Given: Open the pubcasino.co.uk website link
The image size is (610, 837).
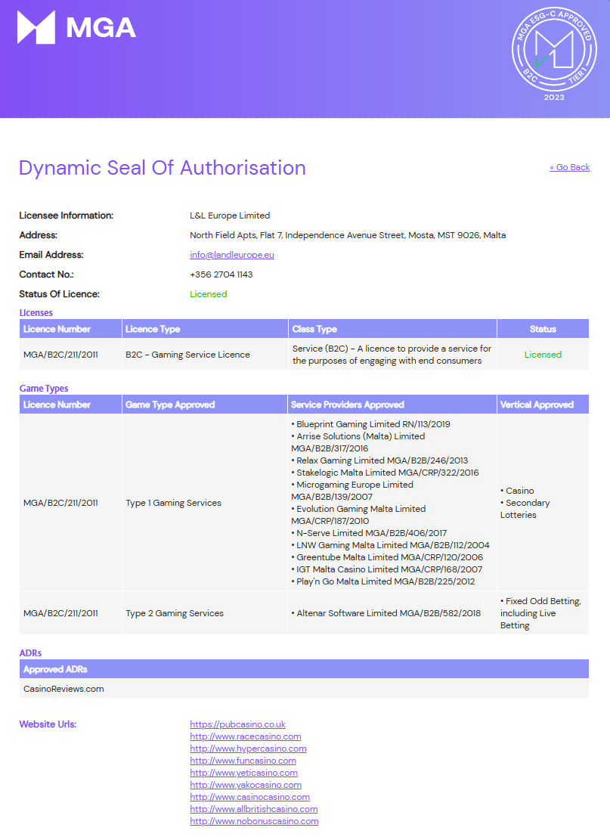Looking at the screenshot, I should [x=237, y=724].
